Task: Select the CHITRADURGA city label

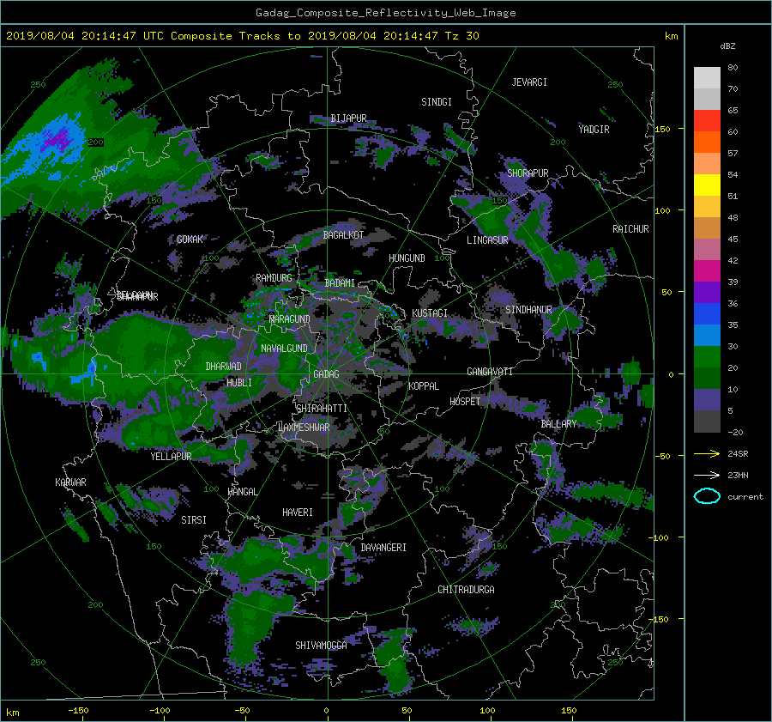Action: [466, 590]
